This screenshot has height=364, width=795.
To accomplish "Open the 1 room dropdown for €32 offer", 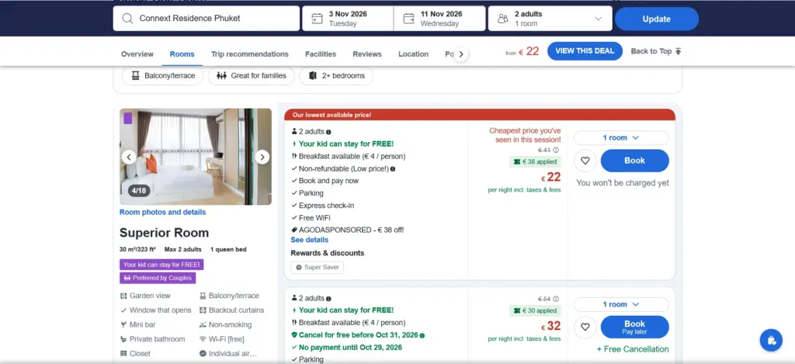I will 621,305.
